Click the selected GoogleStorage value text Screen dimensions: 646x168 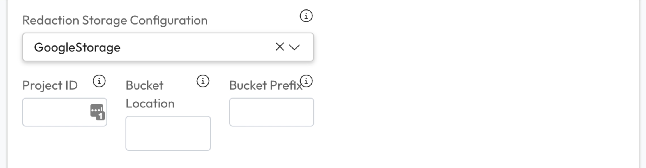[77, 47]
